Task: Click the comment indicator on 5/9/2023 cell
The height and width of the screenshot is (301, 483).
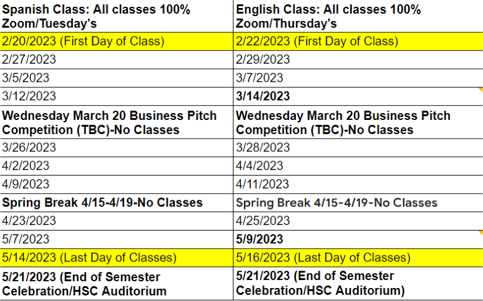Action: pos(481,232)
